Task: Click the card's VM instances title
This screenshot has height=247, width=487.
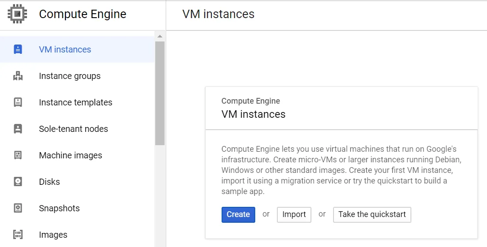Action: [x=253, y=114]
